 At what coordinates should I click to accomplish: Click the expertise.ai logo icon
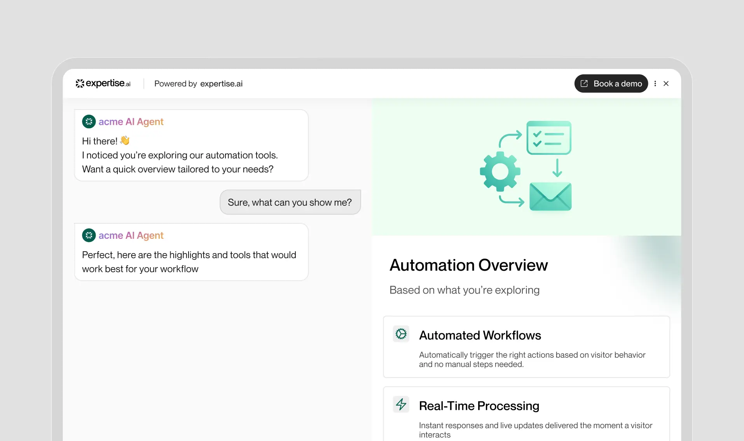[80, 84]
